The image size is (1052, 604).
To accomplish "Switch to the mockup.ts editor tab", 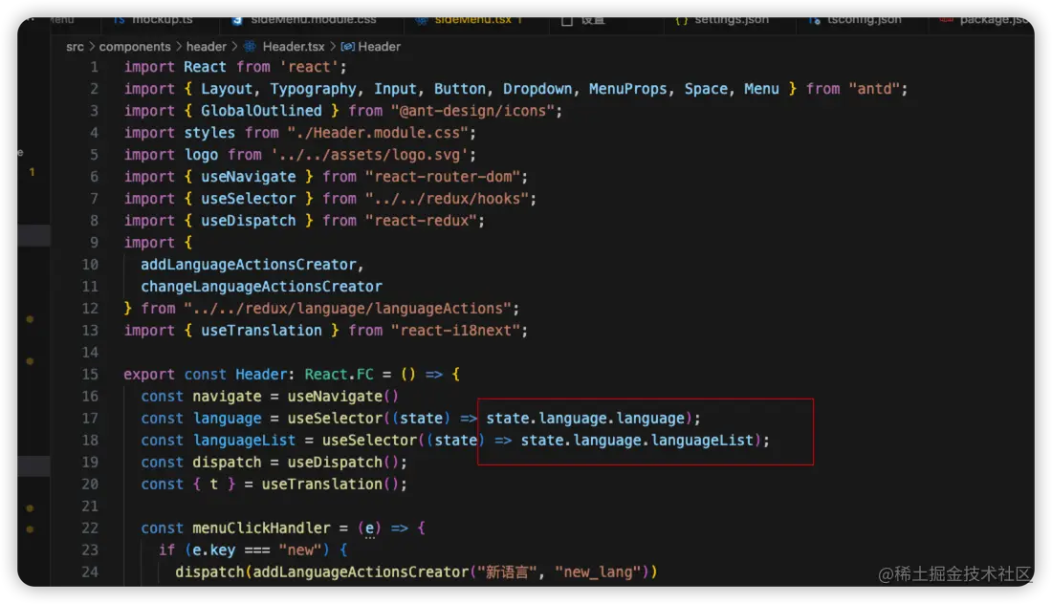I will pos(162,21).
